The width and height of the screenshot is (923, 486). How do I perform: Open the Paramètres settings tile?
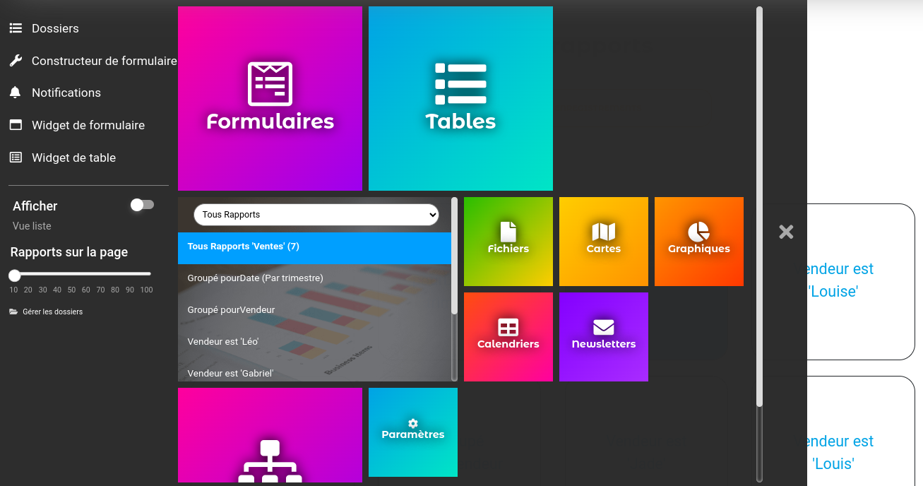[x=412, y=432]
